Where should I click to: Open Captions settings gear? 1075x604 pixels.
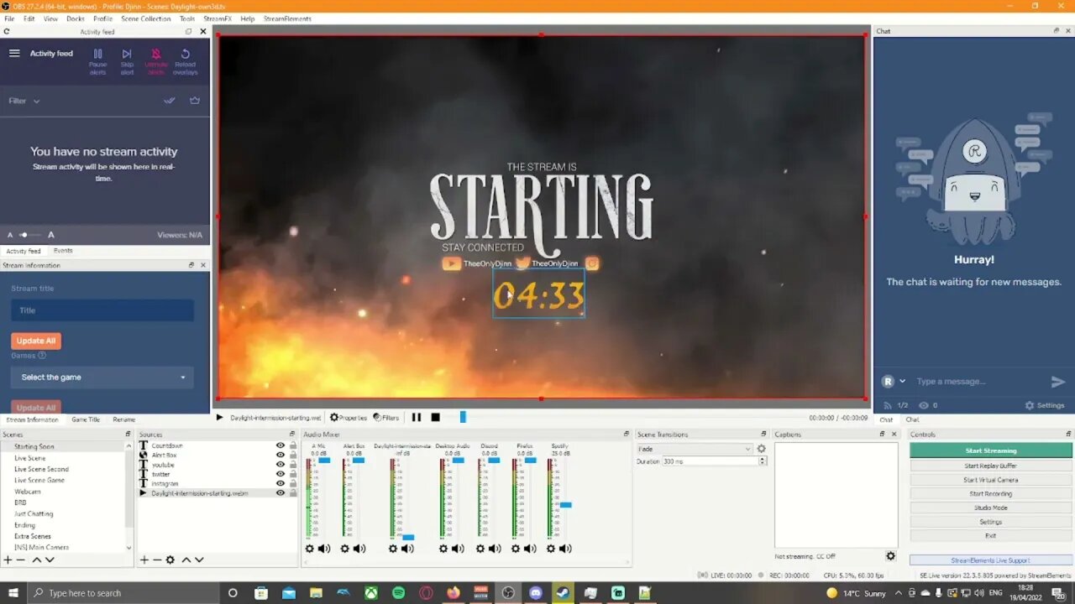890,555
